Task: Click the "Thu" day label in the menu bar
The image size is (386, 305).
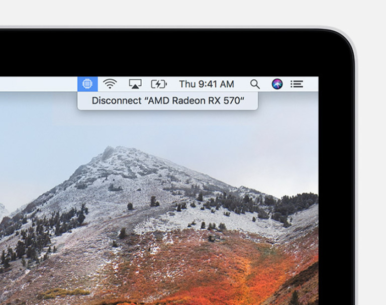Action: pyautogui.click(x=187, y=84)
